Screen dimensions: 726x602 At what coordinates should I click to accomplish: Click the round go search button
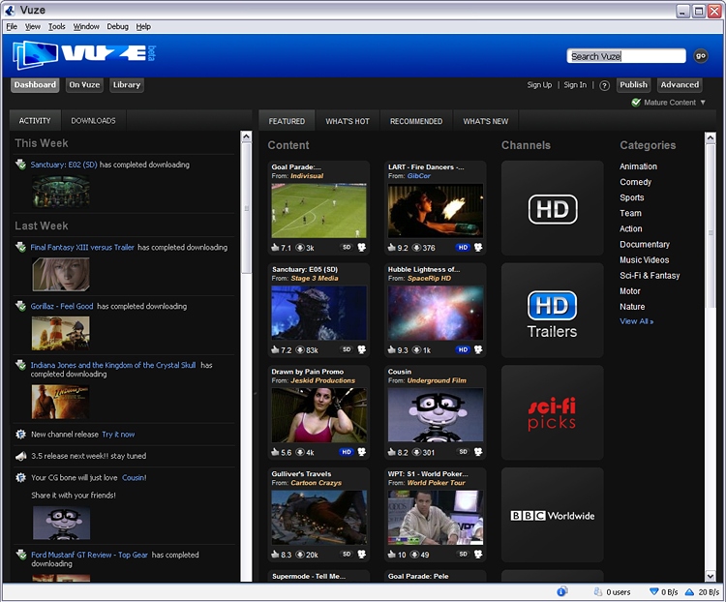[x=701, y=56]
